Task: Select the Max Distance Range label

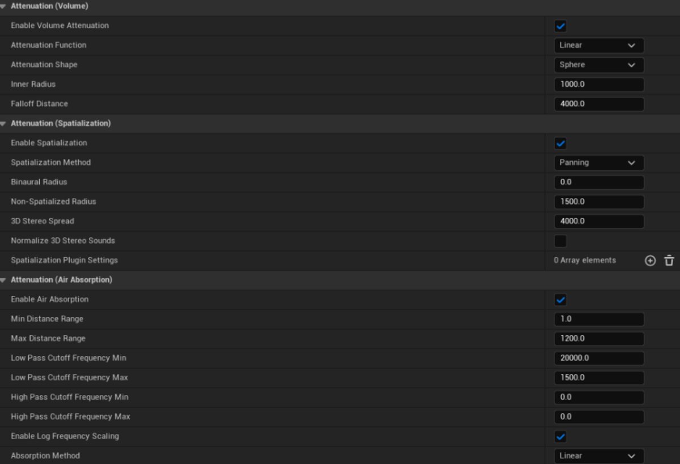Action: [48, 338]
